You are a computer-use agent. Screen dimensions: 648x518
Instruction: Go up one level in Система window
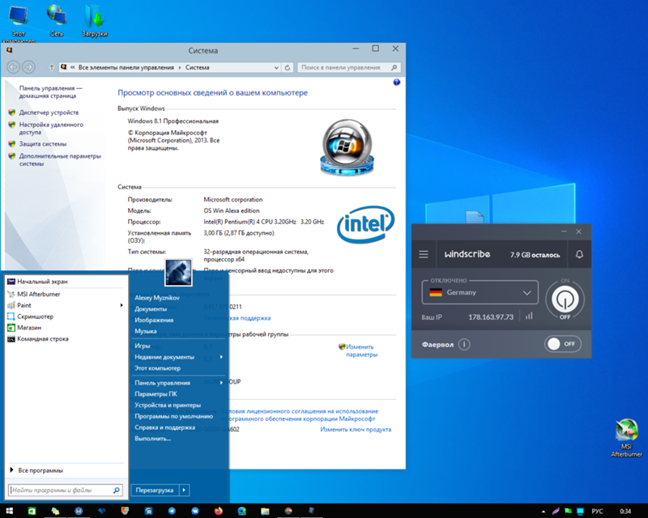52,67
